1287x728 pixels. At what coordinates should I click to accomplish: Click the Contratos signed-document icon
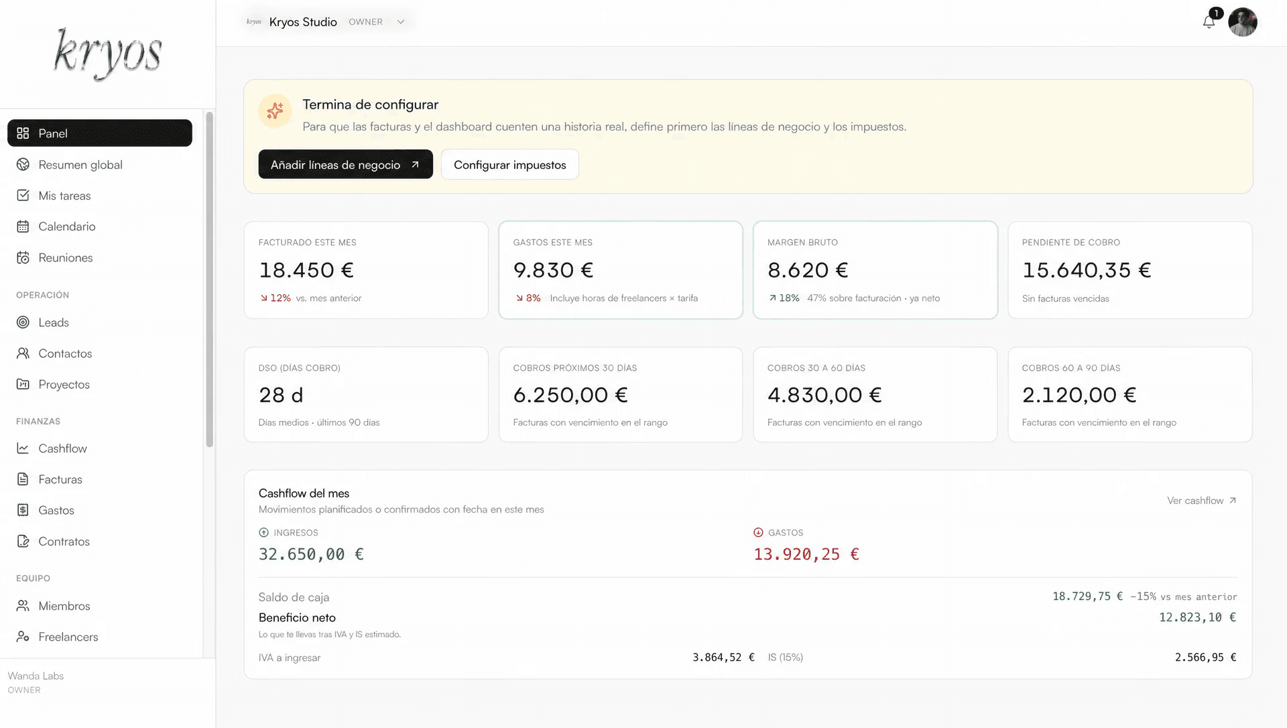pyautogui.click(x=23, y=541)
